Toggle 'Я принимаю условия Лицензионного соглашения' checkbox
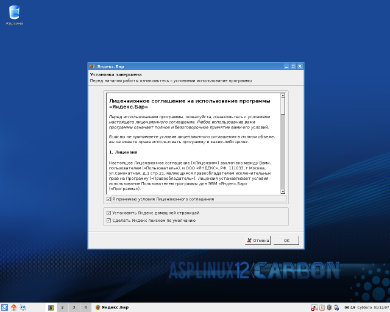Image resolution: width=390 pixels, height=312 pixels. tap(108, 199)
